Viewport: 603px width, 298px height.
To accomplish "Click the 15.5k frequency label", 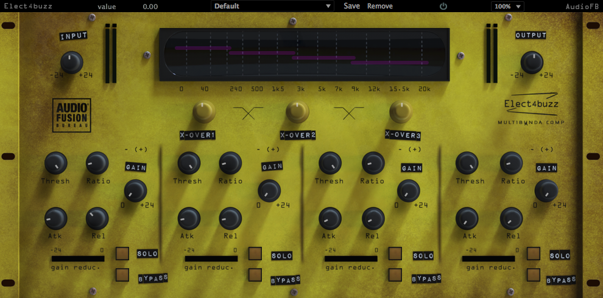I will tap(399, 89).
